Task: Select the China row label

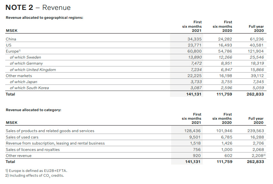Action: click(x=11, y=39)
